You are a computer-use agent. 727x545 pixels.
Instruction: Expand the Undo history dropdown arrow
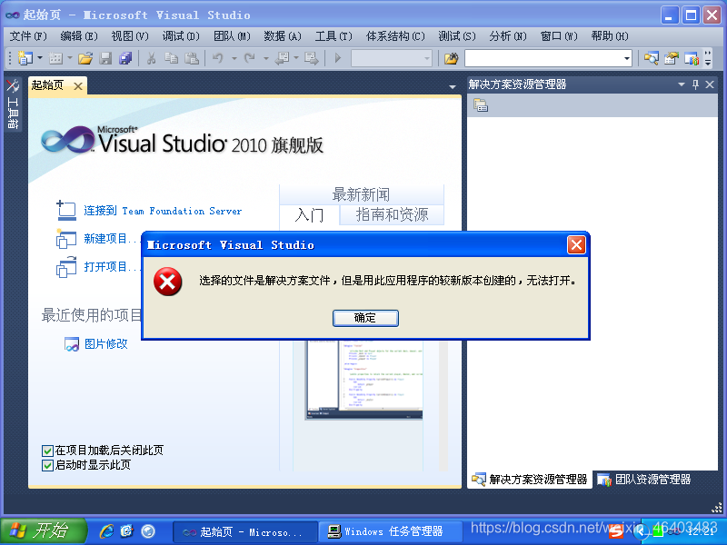click(x=234, y=58)
